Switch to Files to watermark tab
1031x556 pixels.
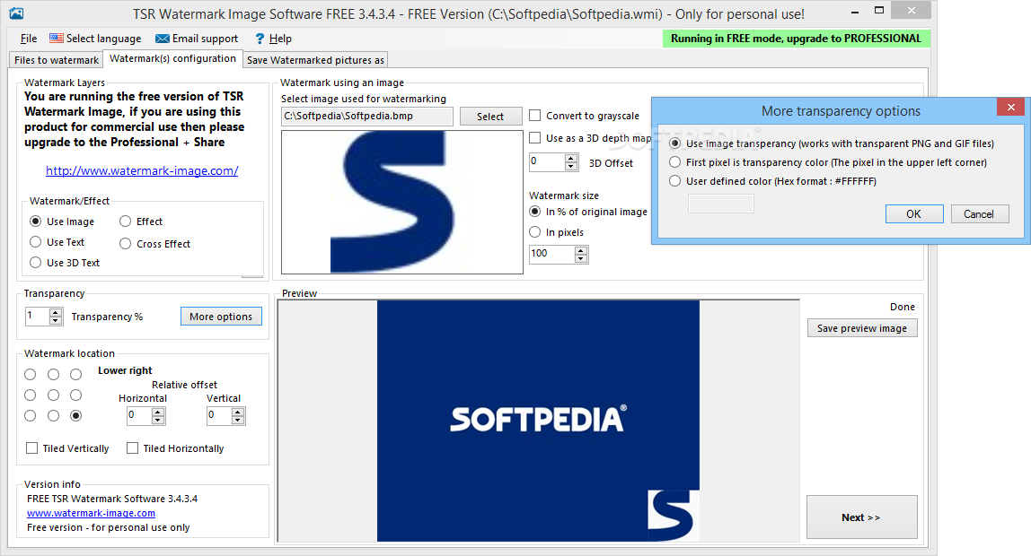click(x=57, y=60)
